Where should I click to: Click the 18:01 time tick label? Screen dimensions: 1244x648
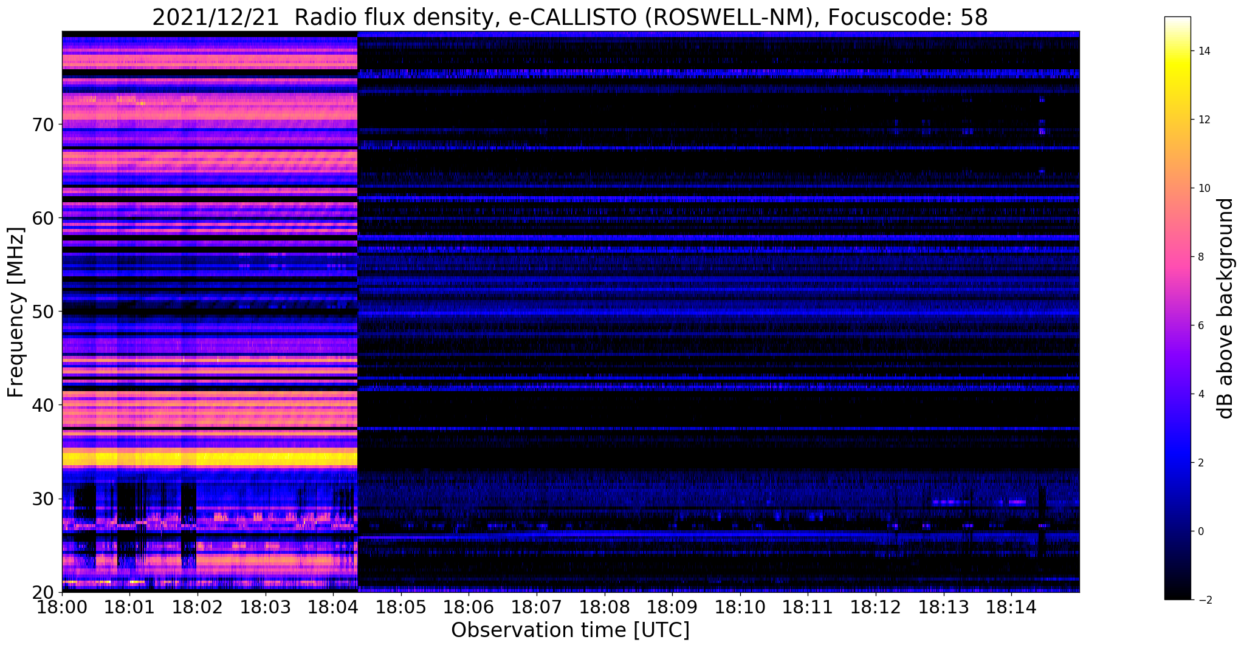[129, 607]
